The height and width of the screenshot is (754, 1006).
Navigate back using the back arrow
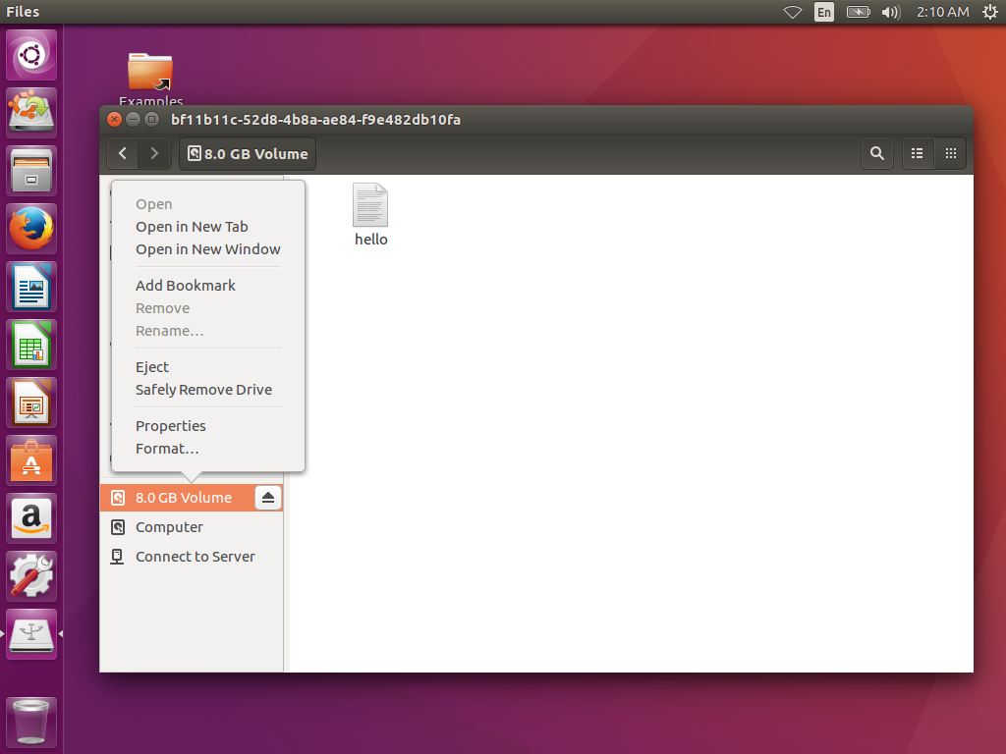tap(122, 153)
